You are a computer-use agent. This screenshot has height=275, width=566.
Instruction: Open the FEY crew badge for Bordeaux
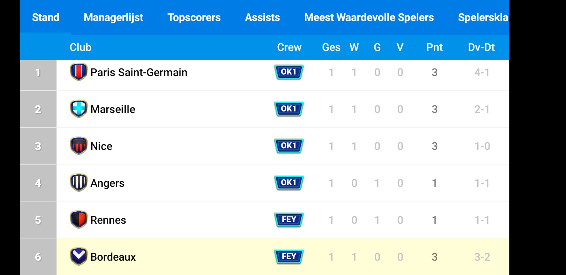pos(289,256)
